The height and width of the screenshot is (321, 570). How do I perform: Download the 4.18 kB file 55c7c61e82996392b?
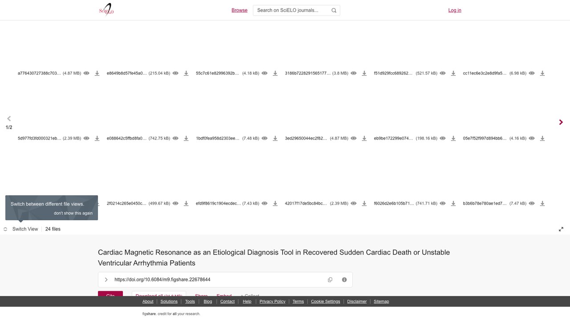[275, 73]
